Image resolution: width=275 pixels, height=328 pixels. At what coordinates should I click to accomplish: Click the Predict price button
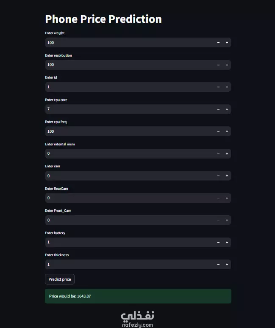tap(60, 279)
